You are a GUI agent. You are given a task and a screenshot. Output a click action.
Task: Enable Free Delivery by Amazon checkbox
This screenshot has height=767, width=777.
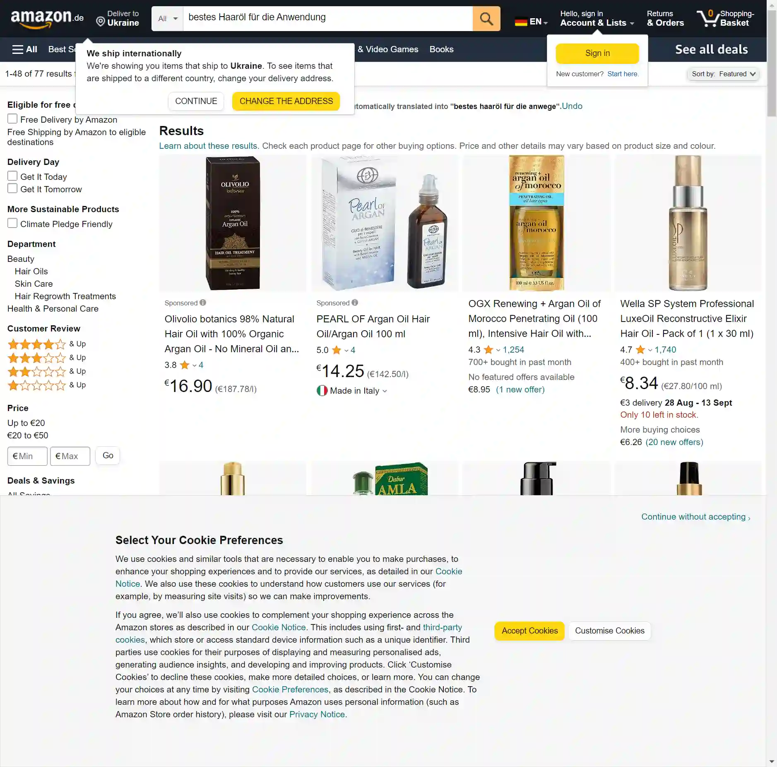coord(12,119)
